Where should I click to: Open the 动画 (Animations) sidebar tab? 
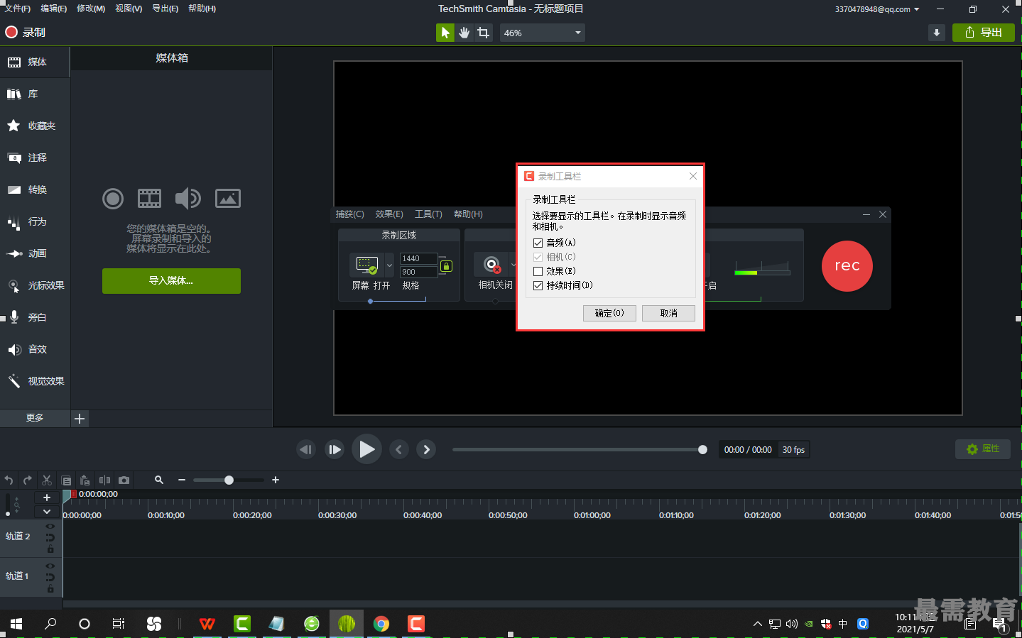click(x=35, y=253)
